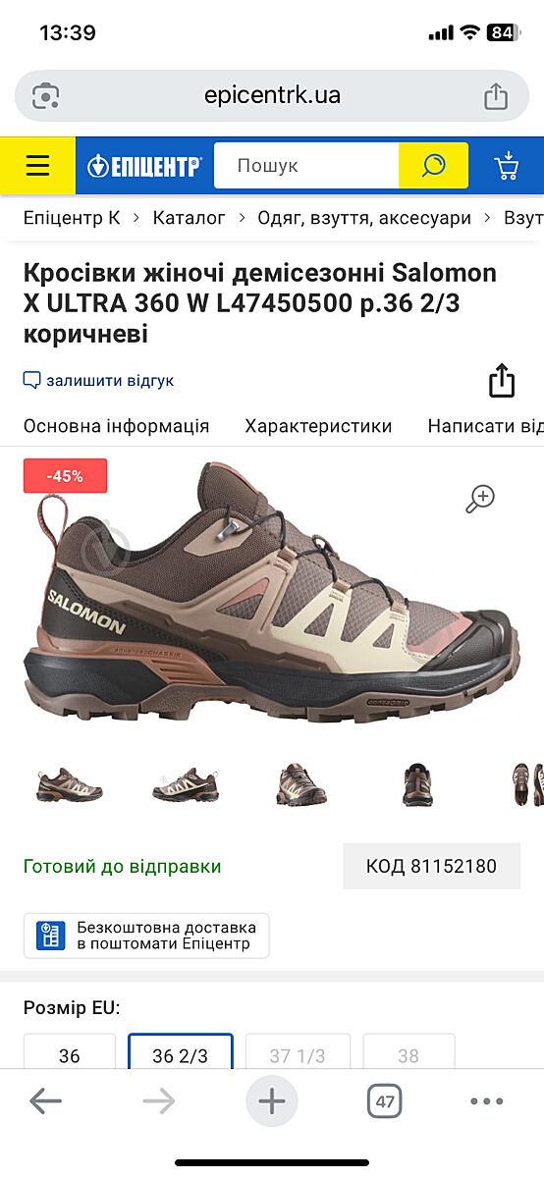Open the three-dots browser menu
544x1178 pixels.
487,1101
